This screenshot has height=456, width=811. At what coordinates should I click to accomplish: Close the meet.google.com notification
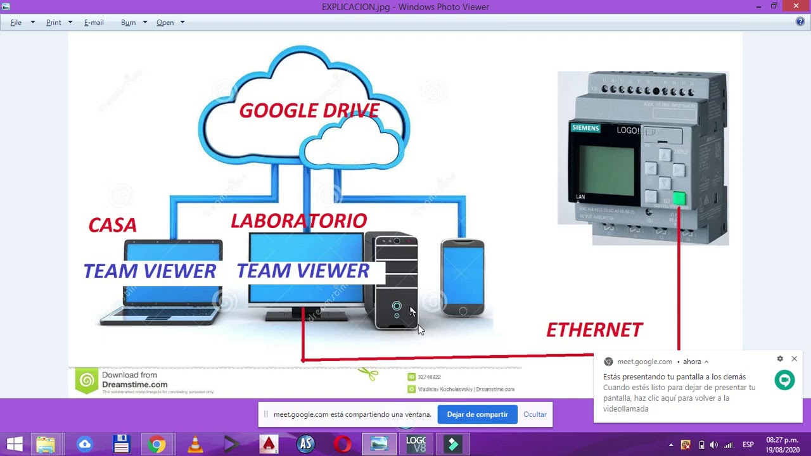tap(794, 358)
